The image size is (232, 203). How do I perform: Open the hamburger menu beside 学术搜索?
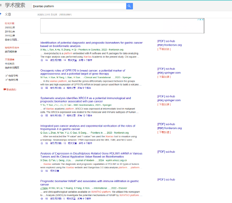coord(1,5)
